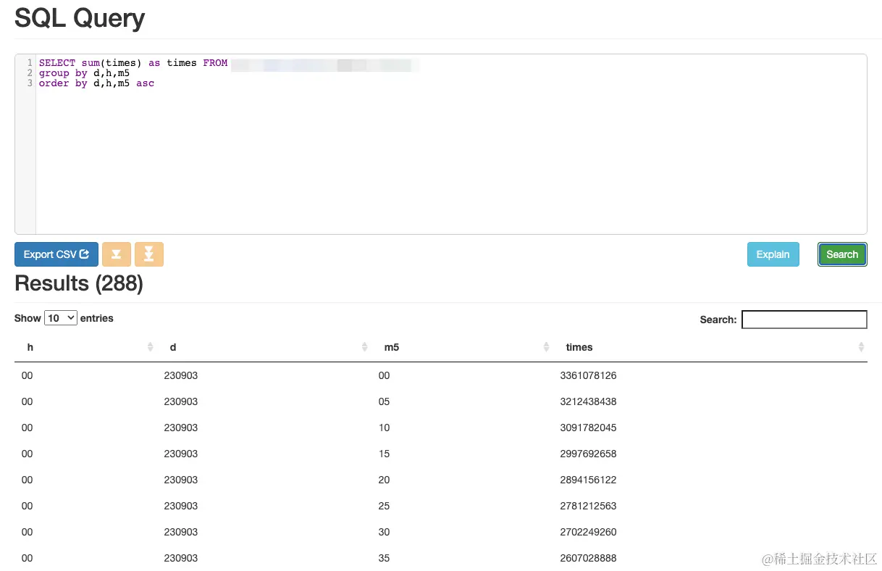Click the m5 cell showing 30
Screen dimensions: 882x571
384,532
